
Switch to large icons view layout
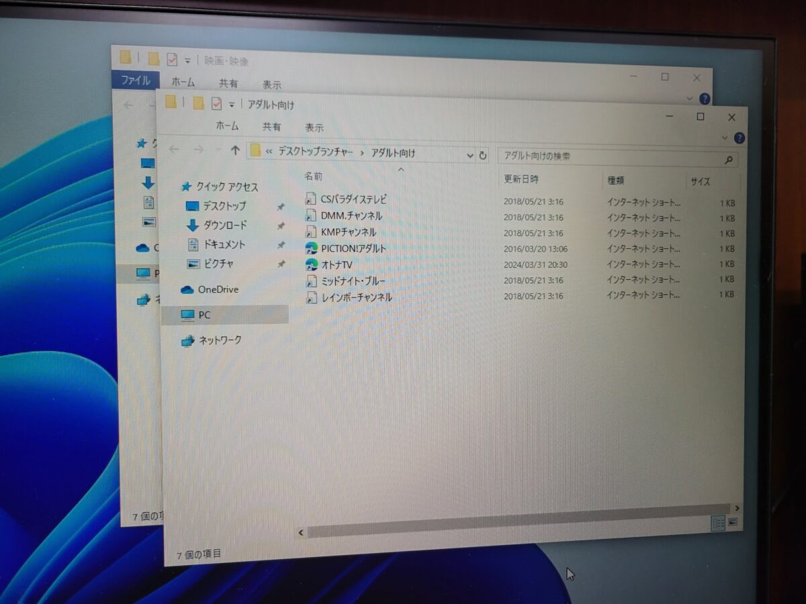732,521
